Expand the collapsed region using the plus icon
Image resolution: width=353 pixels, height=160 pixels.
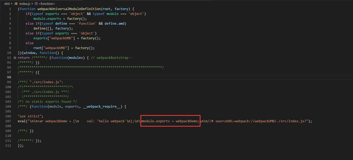tap(15, 58)
